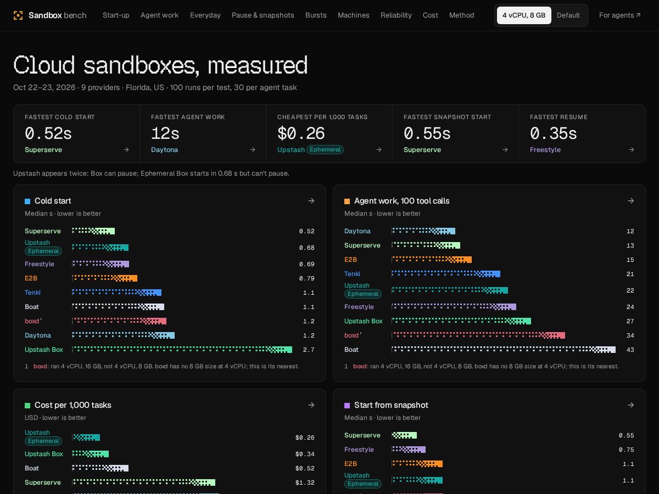
Task: Click Daytona under Fastest Agent Work
Action: [165, 150]
